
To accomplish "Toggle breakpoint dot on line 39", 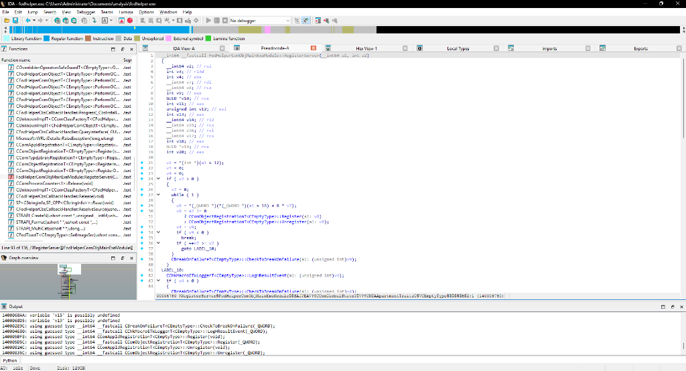I will pos(142,259).
